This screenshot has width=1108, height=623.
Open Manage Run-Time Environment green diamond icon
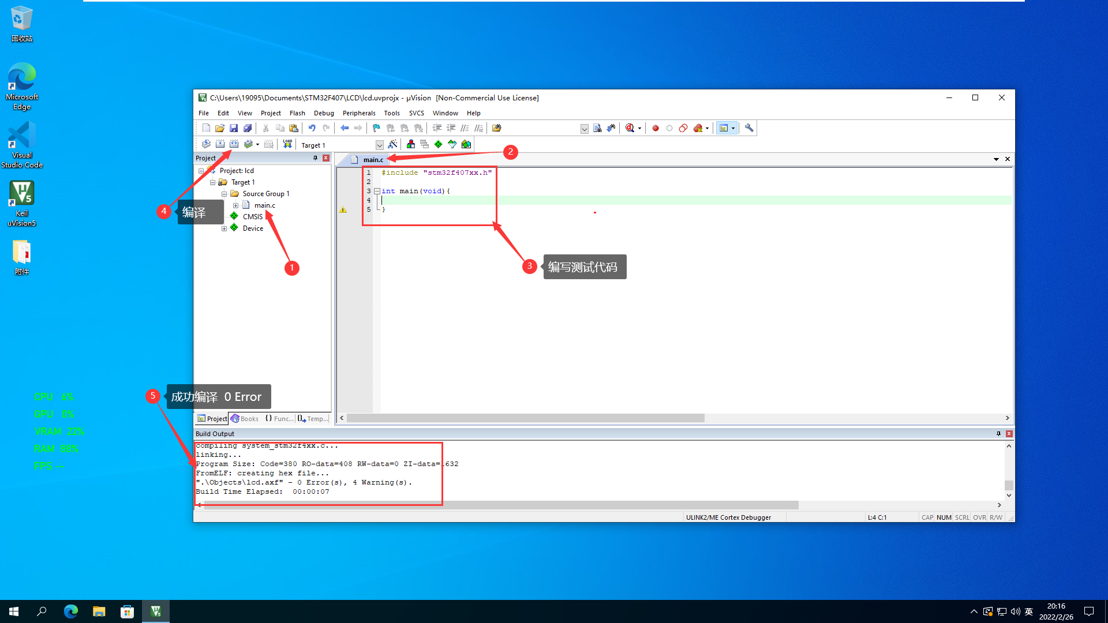[x=439, y=144]
